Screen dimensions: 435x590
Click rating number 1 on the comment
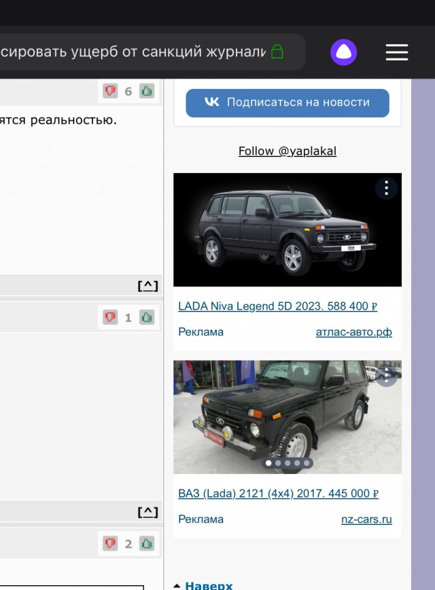(128, 318)
